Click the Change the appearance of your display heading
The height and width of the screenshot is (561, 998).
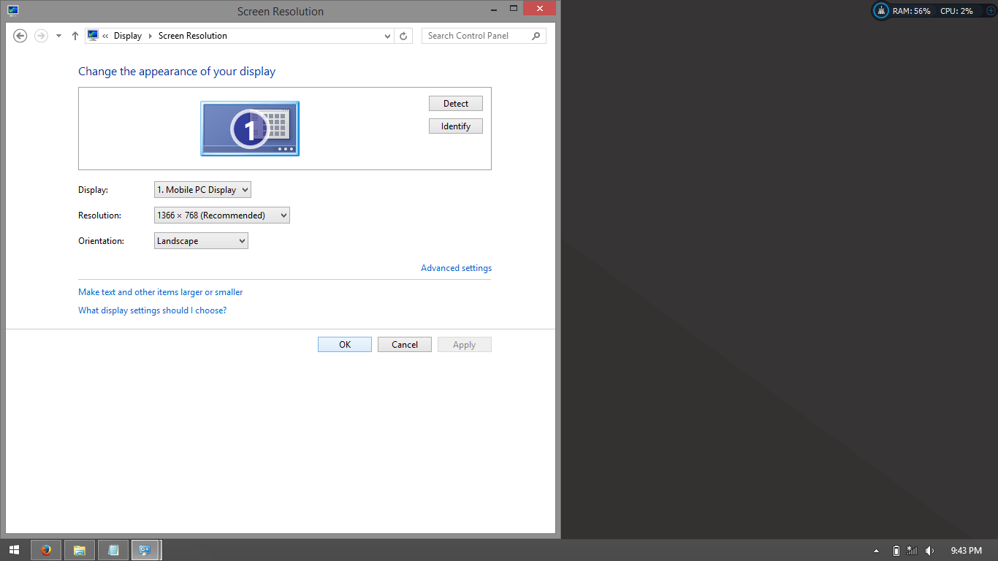[177, 72]
